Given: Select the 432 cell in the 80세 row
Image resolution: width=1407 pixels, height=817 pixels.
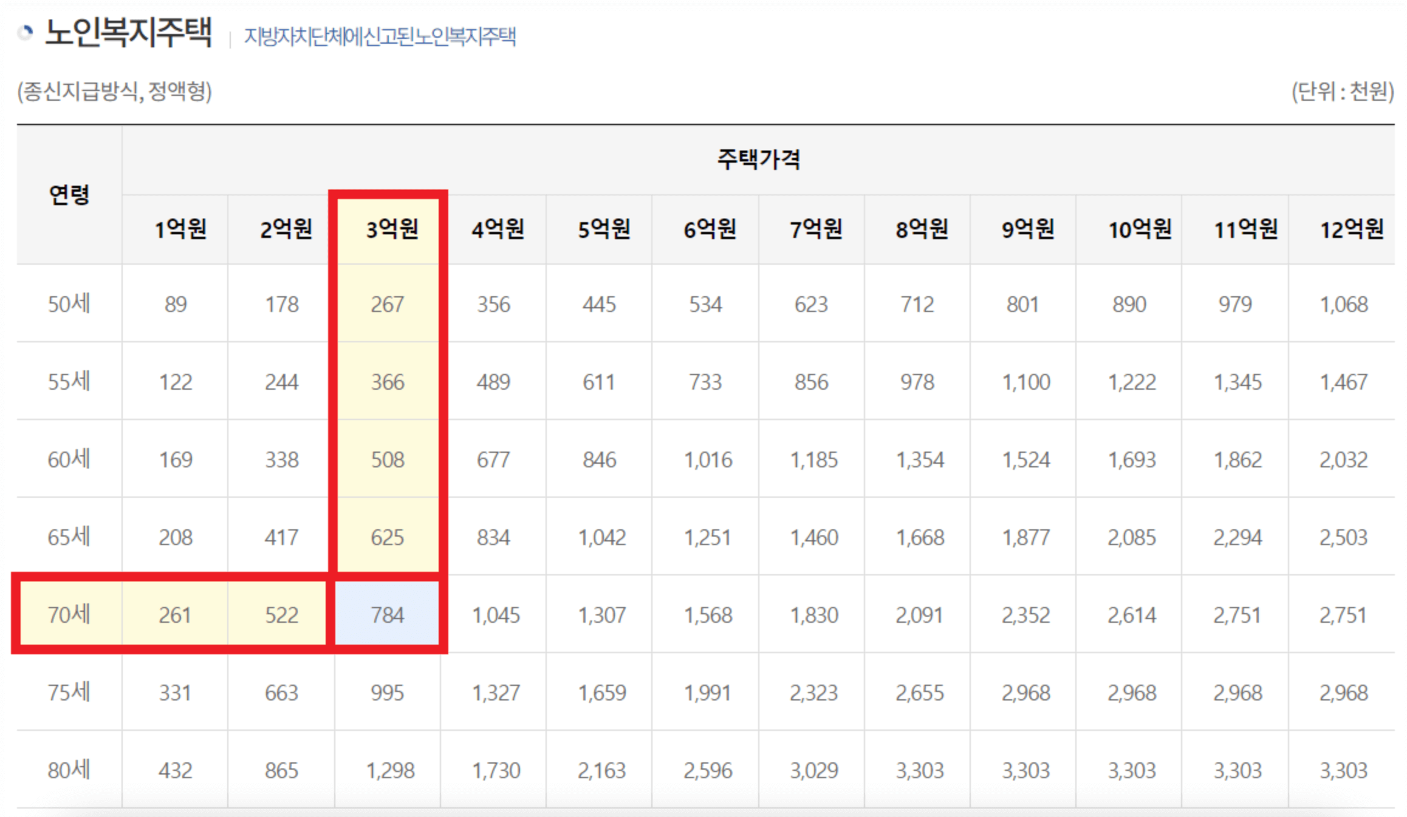Looking at the screenshot, I should [176, 770].
